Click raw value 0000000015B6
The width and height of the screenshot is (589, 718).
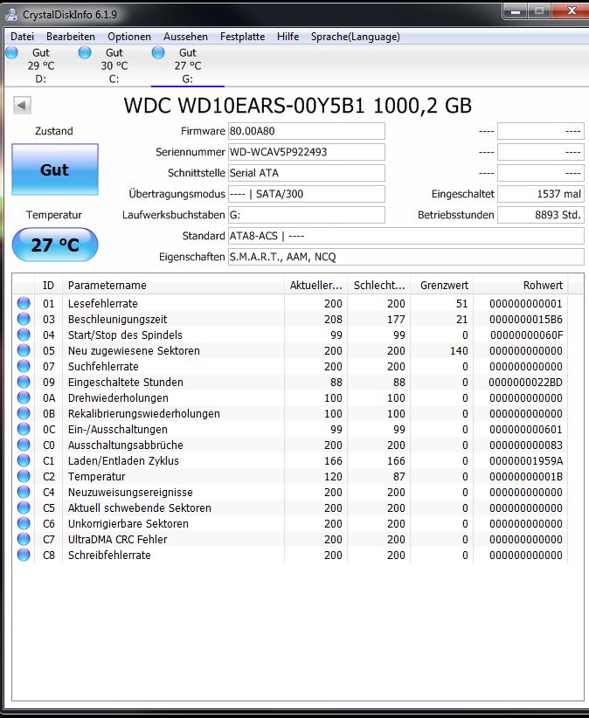pyautogui.click(x=526, y=319)
